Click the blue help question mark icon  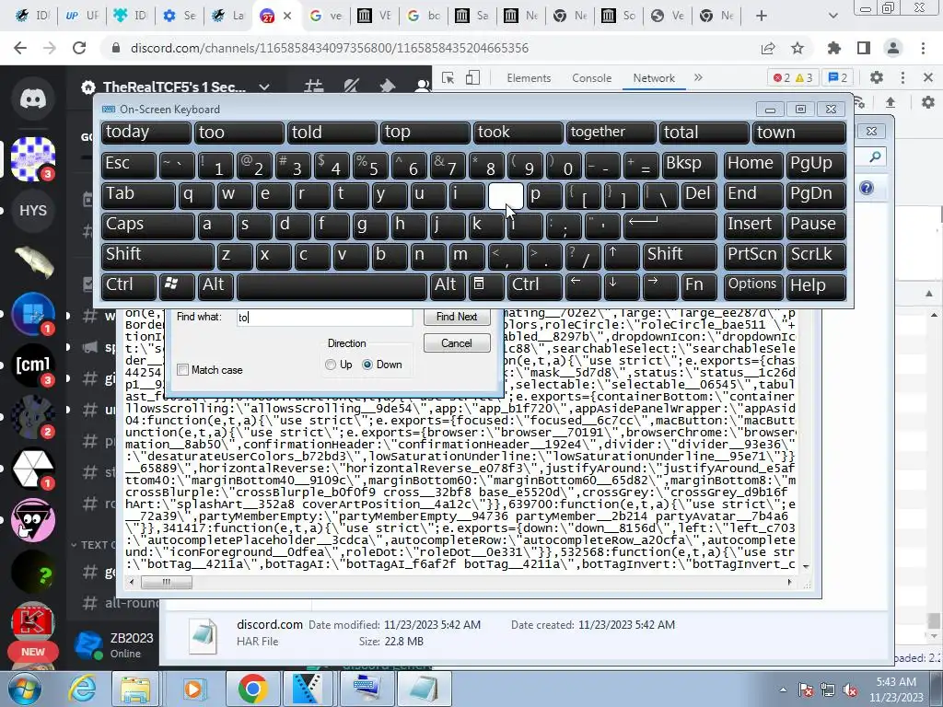tap(866, 188)
